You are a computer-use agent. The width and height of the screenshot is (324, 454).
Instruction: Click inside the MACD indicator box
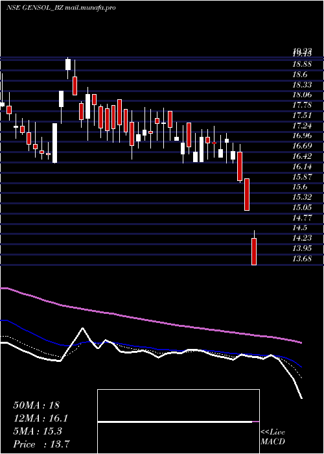pyautogui.click(x=178, y=422)
